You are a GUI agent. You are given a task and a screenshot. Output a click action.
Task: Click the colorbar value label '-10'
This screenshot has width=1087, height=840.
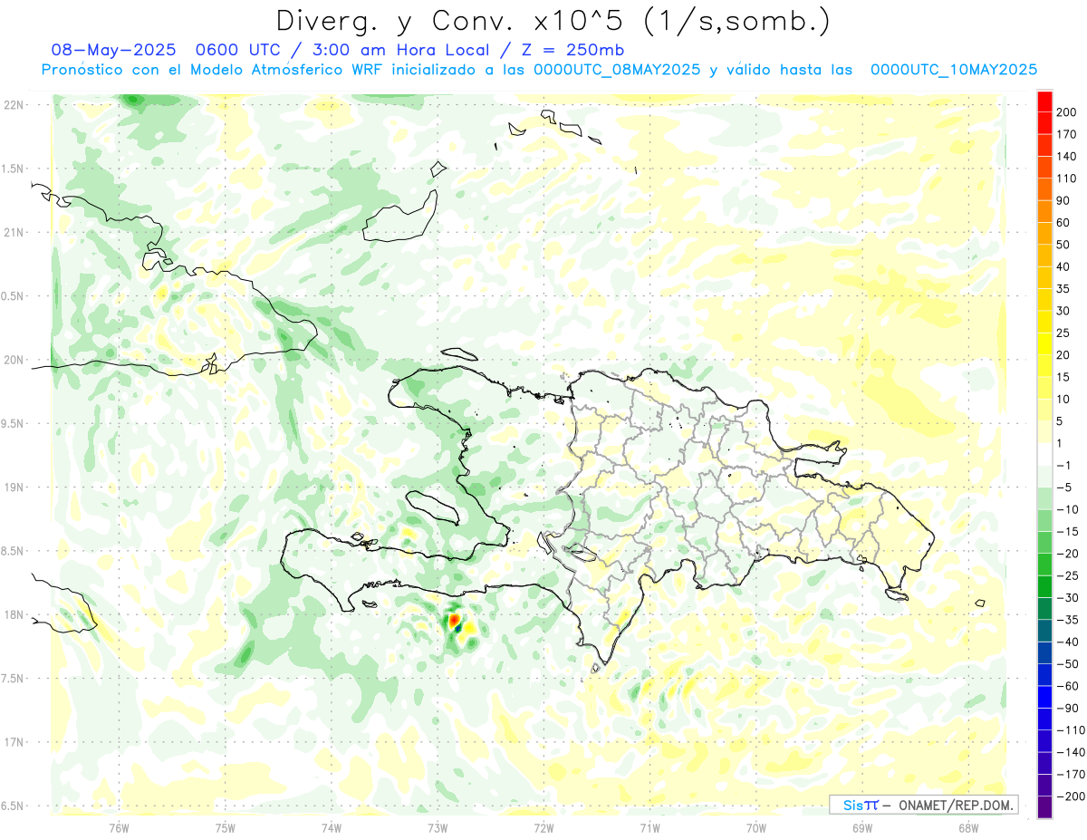(x=1069, y=509)
